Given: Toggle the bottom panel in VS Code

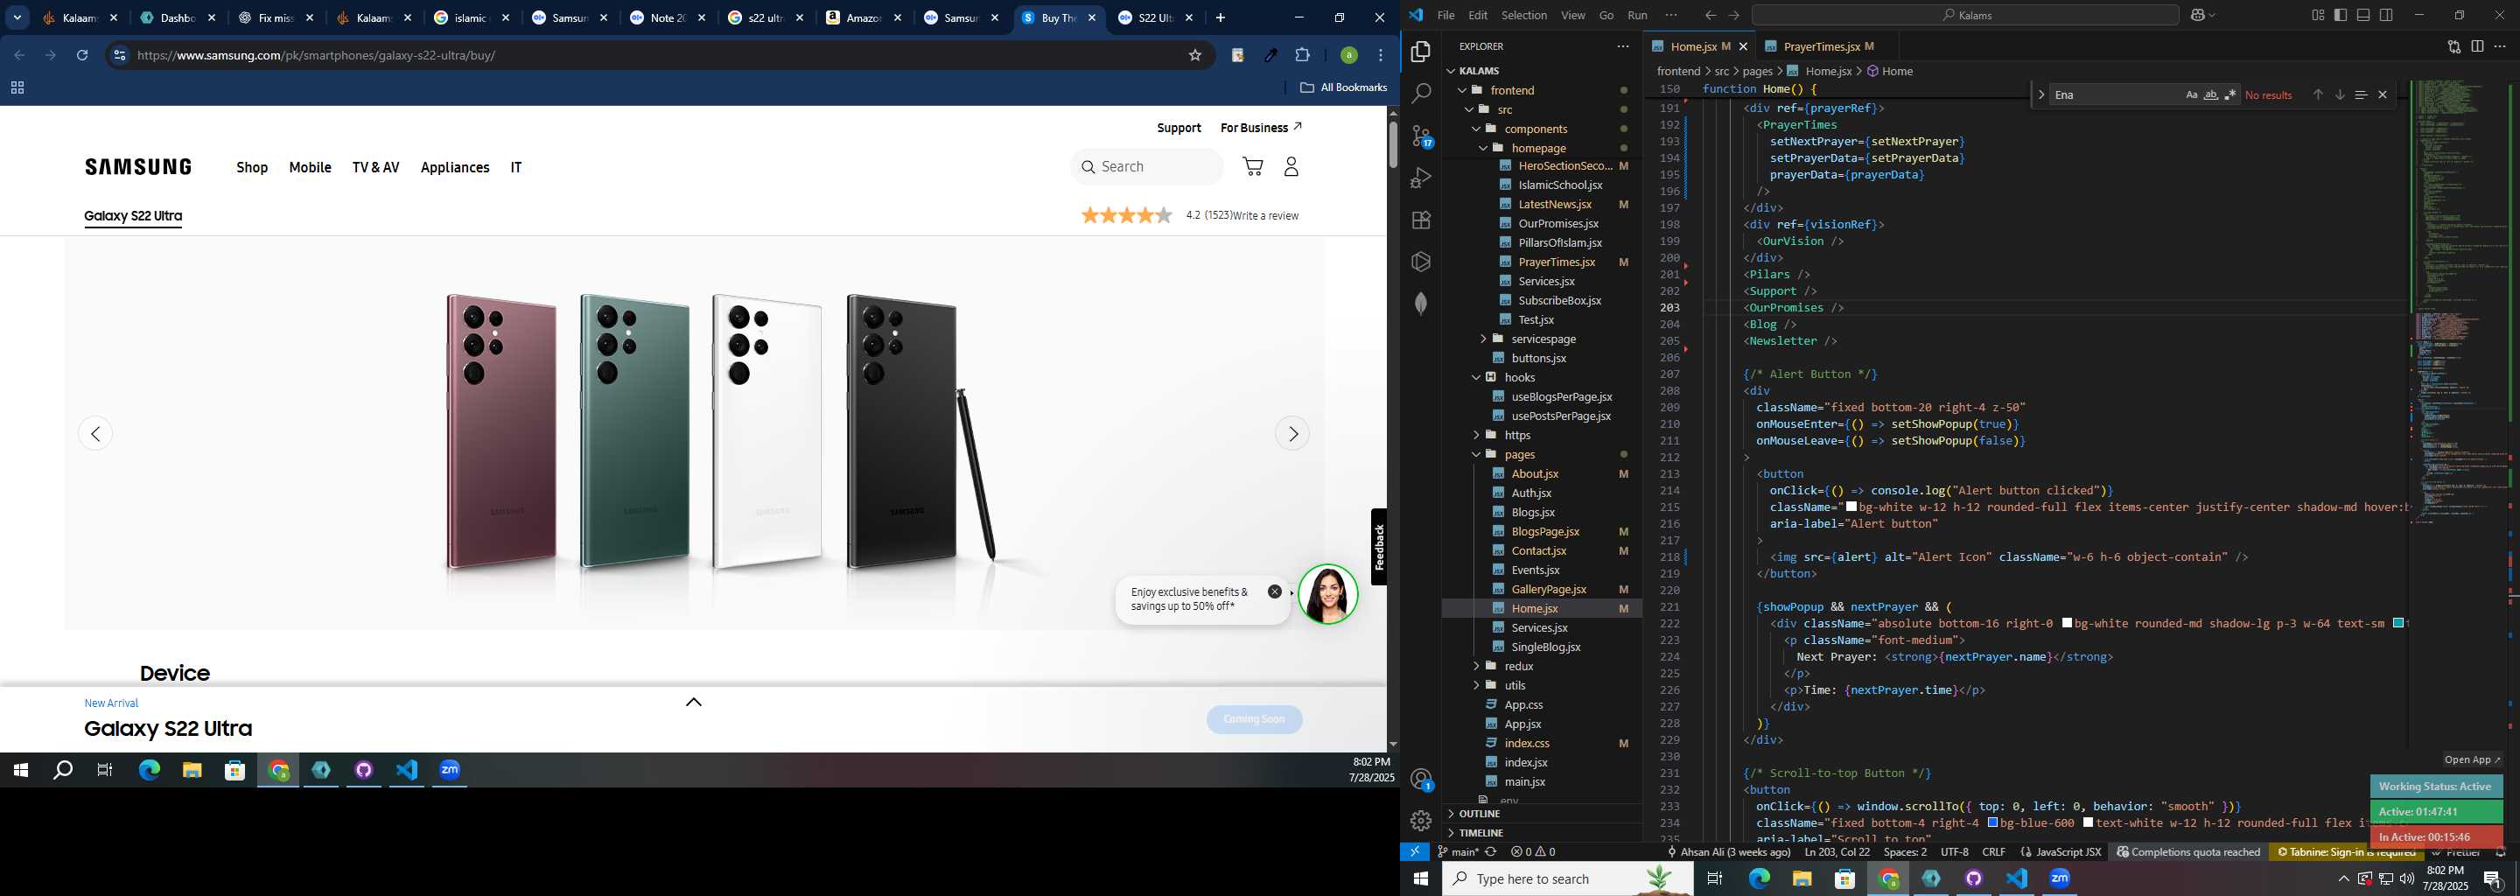Looking at the screenshot, I should click(x=2362, y=15).
